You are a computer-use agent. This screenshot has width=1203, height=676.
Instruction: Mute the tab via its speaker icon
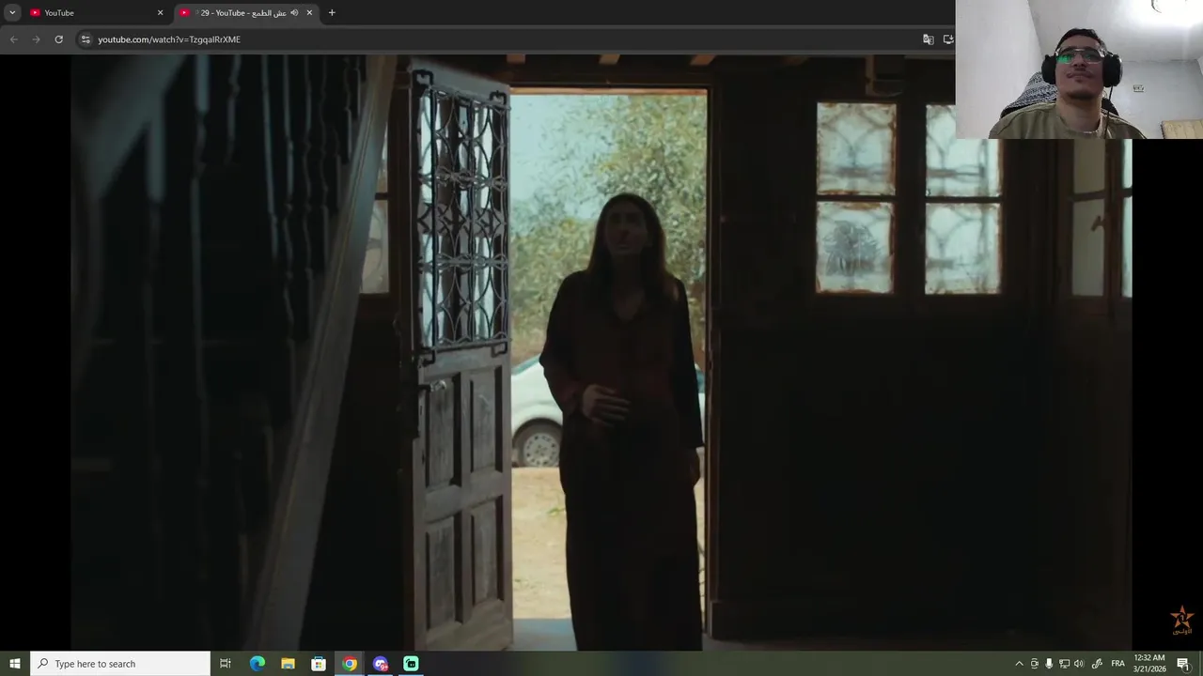click(294, 12)
